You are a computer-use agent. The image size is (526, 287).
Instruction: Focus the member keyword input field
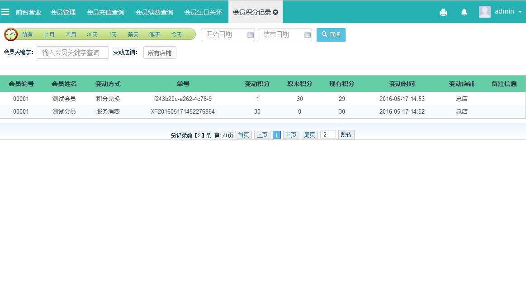point(73,53)
